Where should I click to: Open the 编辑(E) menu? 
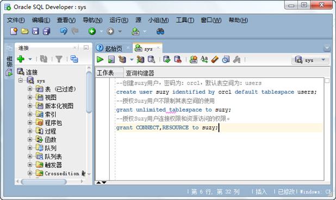click(41, 20)
